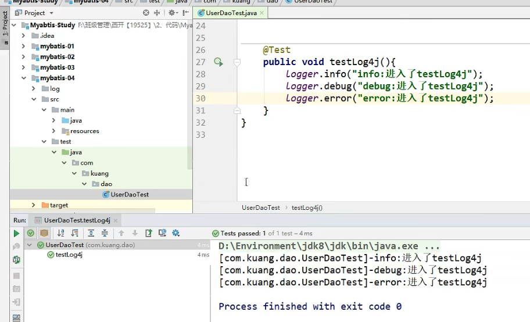Go to next failed test arrow
This screenshot has width=530, height=322.
coord(135,233)
